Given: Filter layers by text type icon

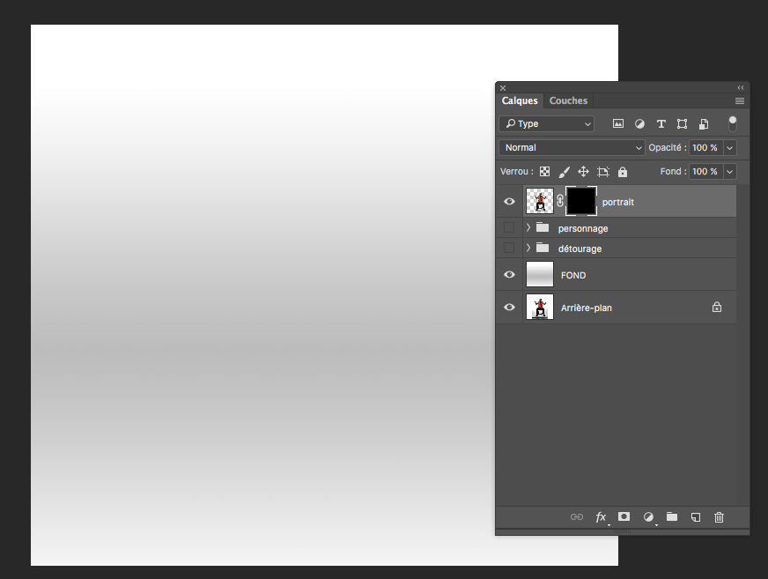Looking at the screenshot, I should 661,124.
